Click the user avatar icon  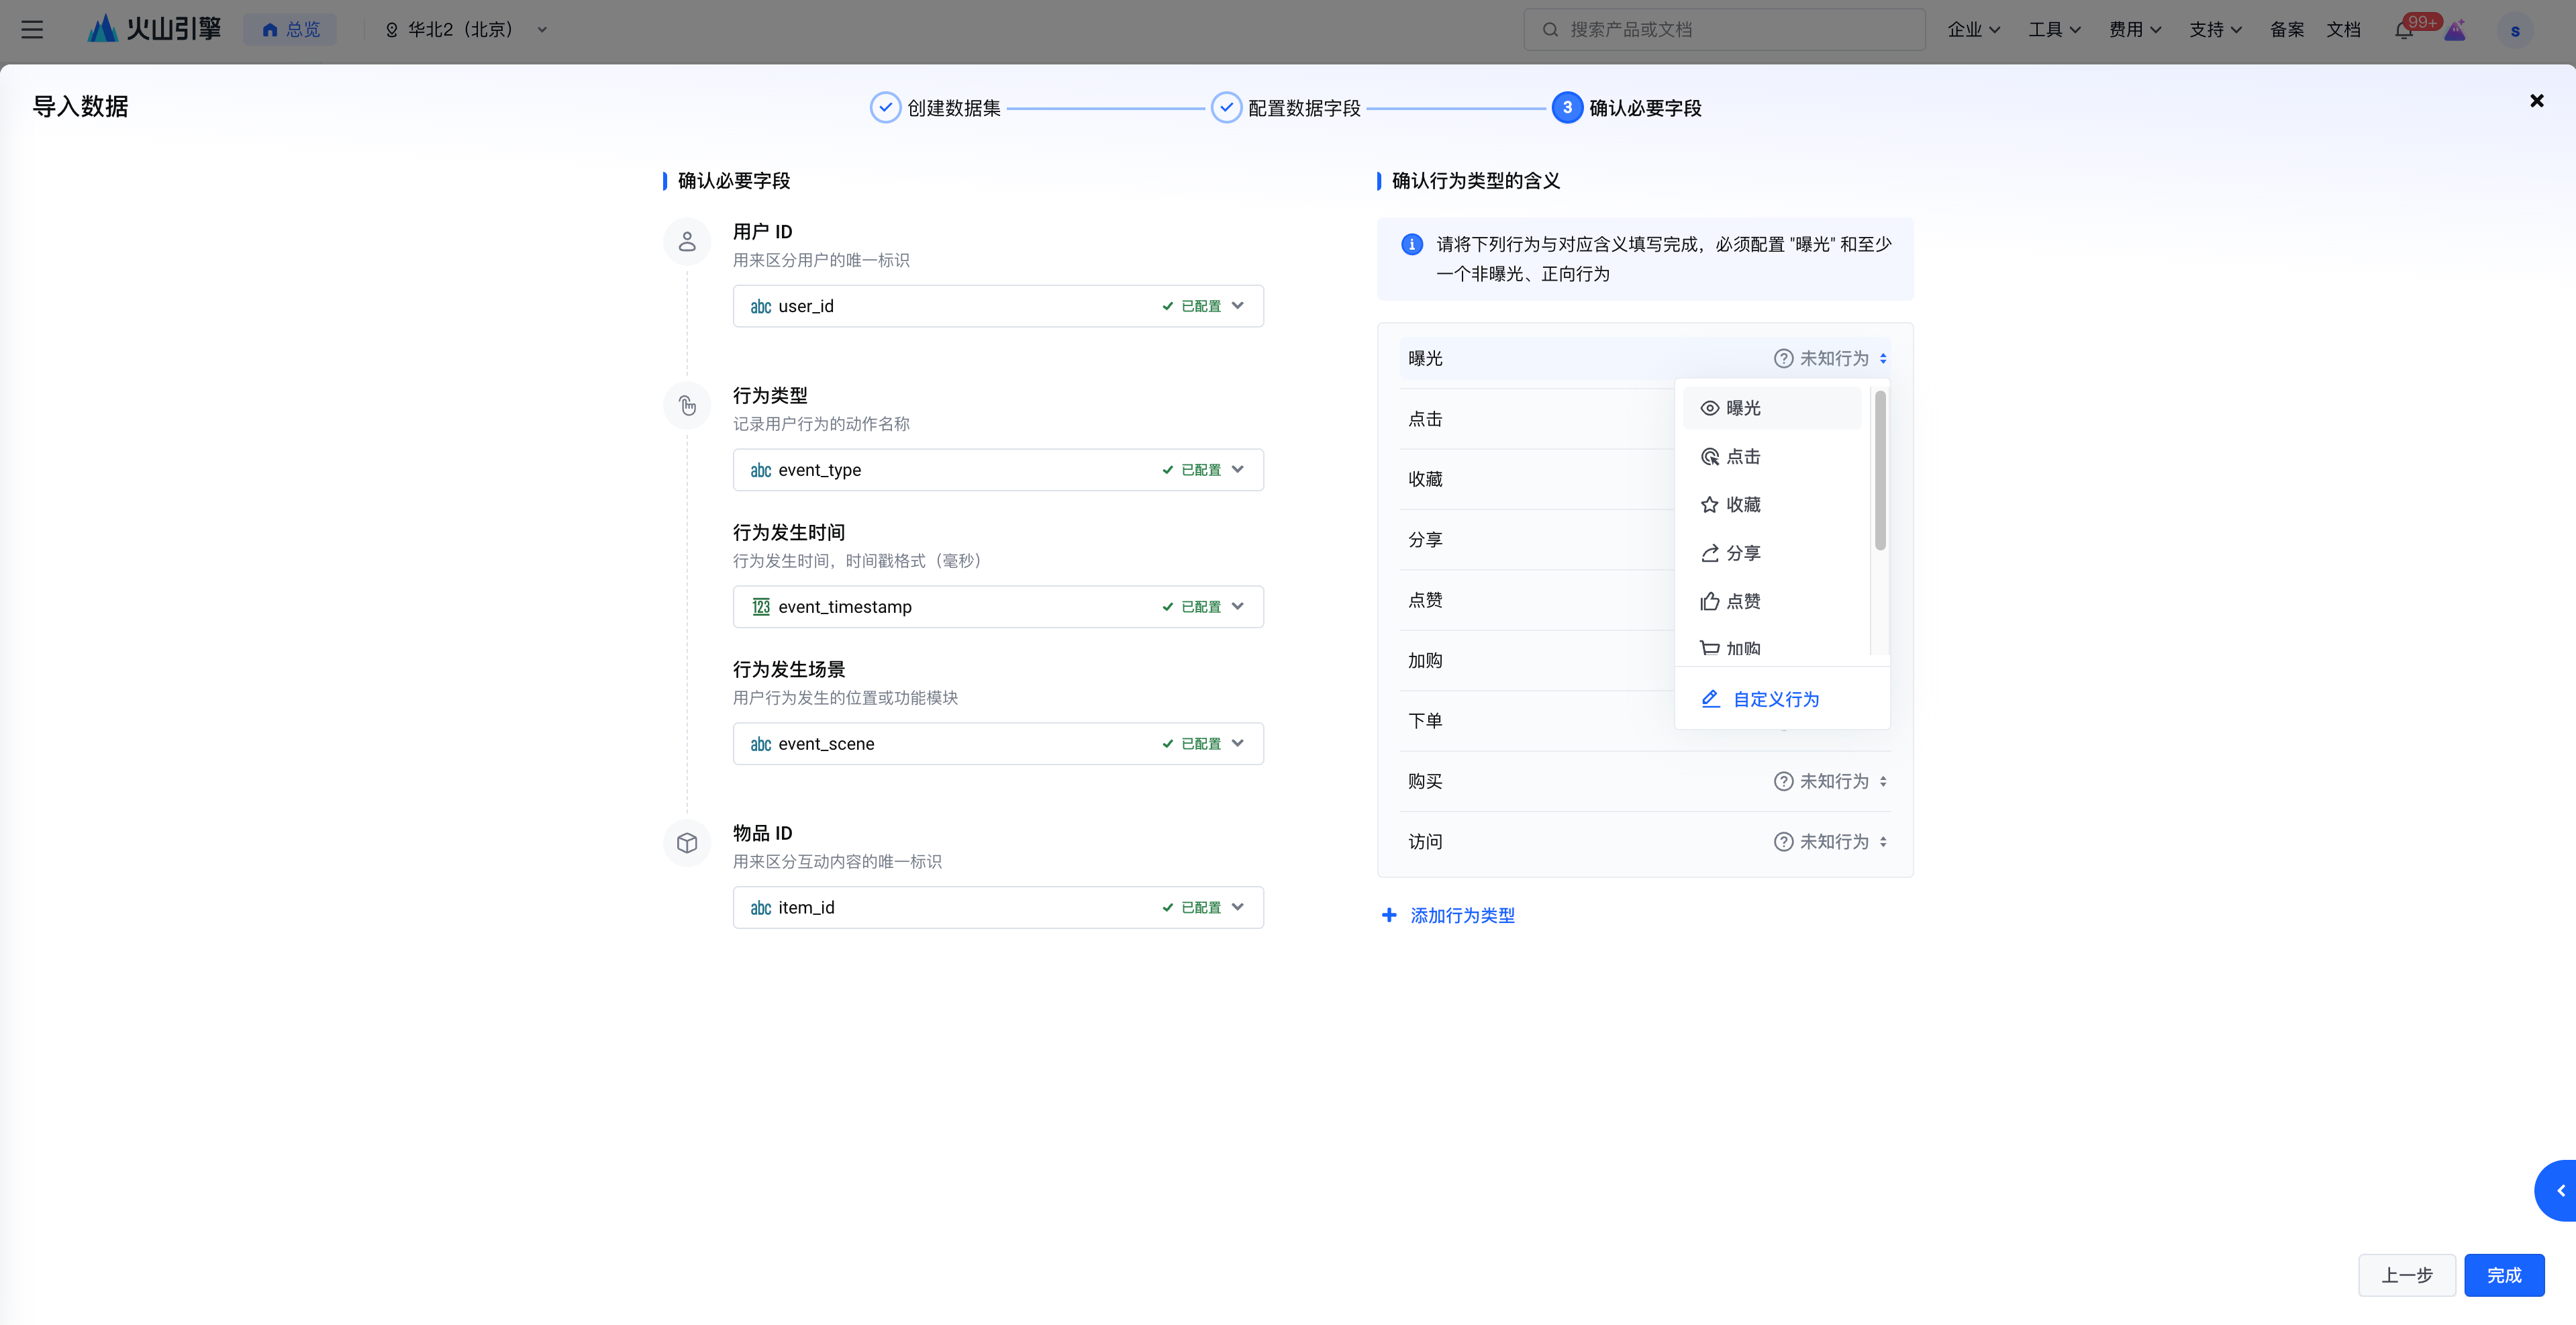2514,30
